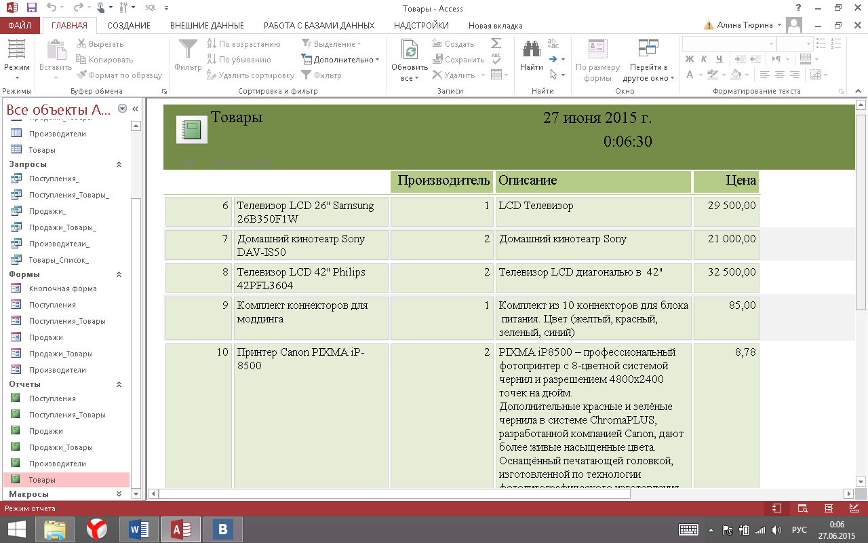Click the price cell 29 500,00
The width and height of the screenshot is (868, 543).
pyautogui.click(x=726, y=211)
